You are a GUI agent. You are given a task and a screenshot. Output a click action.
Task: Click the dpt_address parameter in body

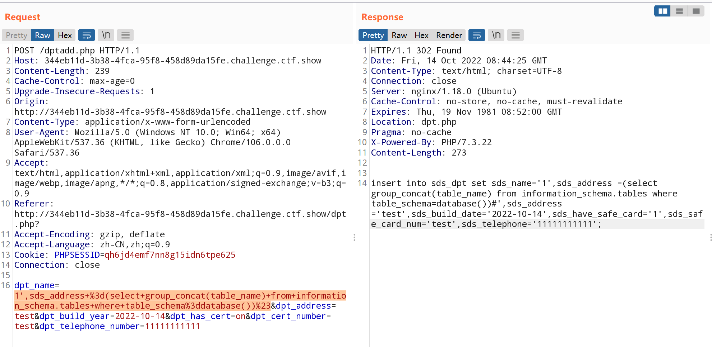point(303,306)
